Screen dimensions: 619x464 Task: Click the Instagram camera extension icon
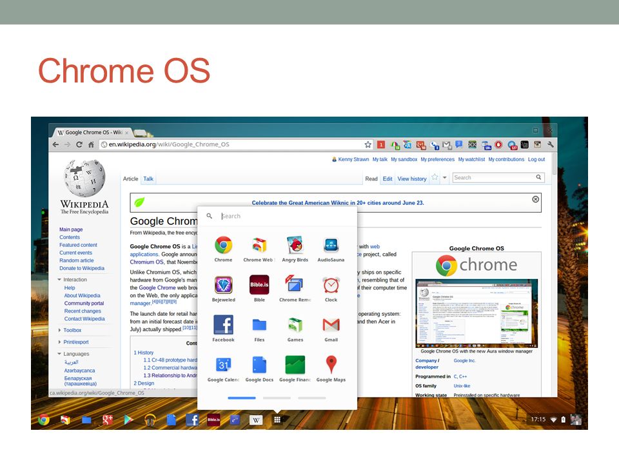537,144
